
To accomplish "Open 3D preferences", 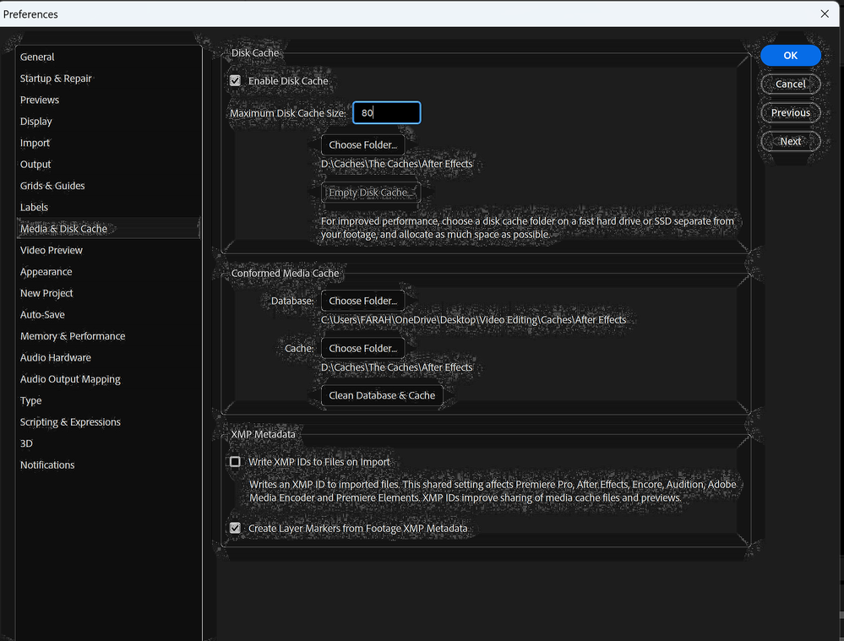I will (x=26, y=443).
